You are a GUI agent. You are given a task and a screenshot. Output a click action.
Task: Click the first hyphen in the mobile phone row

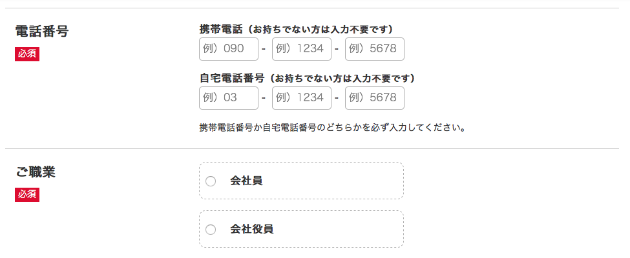click(x=264, y=49)
